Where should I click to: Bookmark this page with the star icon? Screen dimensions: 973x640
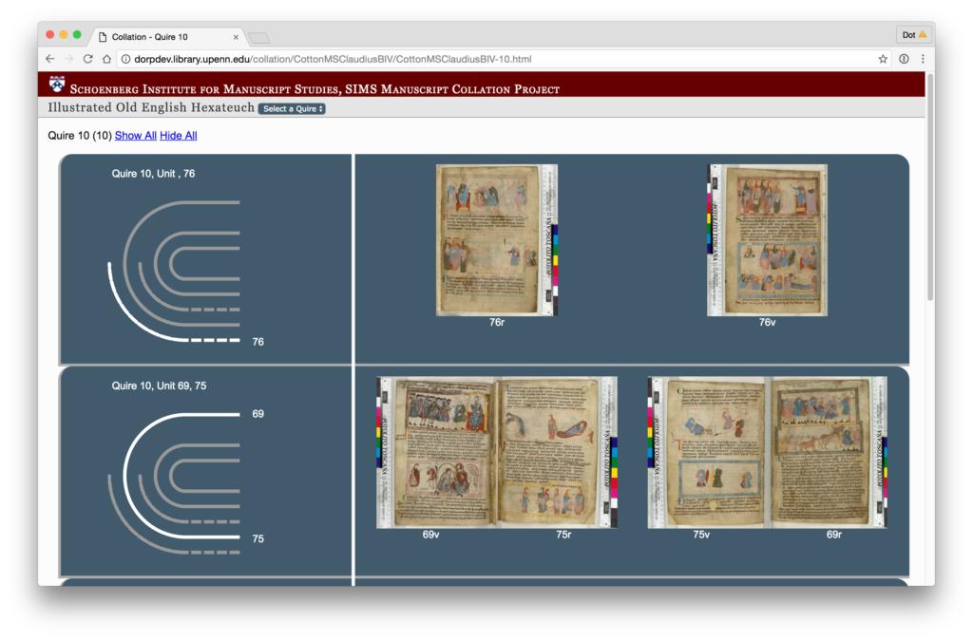point(883,59)
